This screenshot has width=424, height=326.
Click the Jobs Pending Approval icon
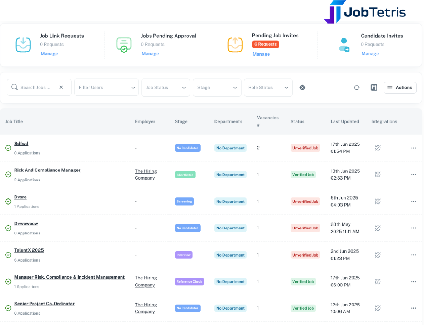(124, 45)
